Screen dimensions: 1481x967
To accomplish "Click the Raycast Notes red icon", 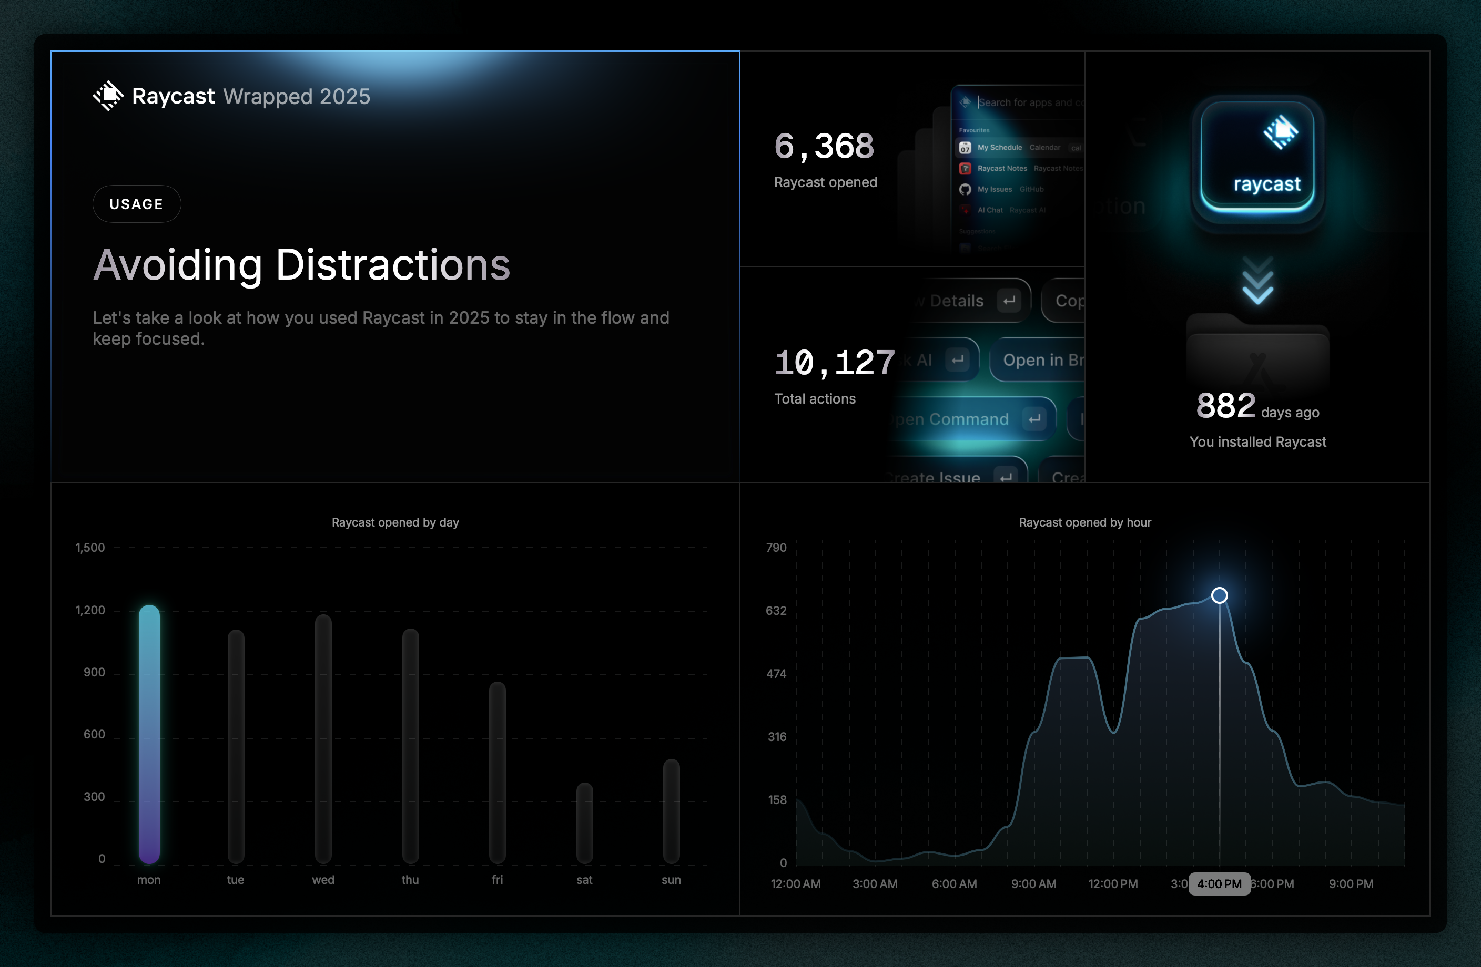I will [965, 169].
